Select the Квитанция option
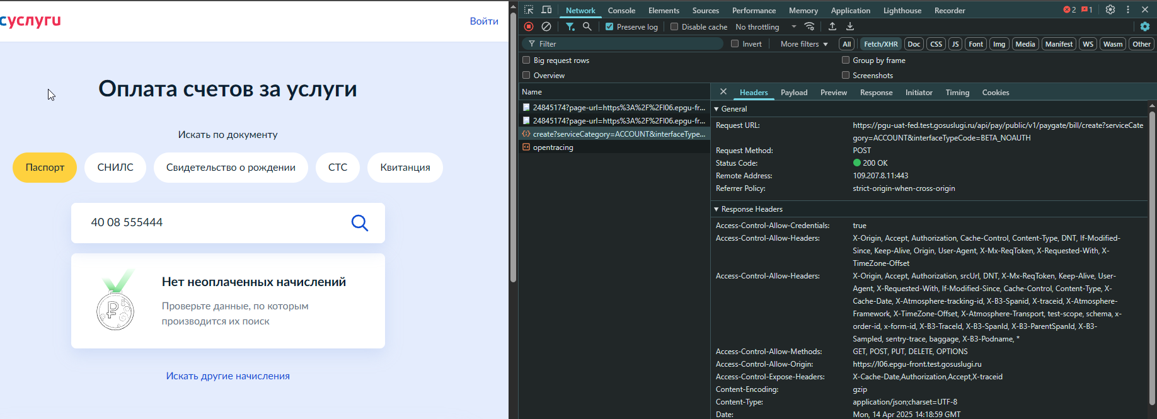 tap(405, 168)
